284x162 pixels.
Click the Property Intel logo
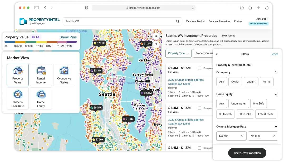tap(40, 21)
